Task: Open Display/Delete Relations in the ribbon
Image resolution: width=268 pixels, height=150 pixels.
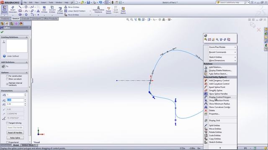Action: (98, 10)
